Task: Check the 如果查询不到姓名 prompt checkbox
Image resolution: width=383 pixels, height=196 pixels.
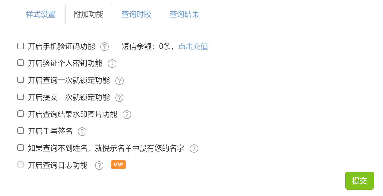Action: point(21,148)
